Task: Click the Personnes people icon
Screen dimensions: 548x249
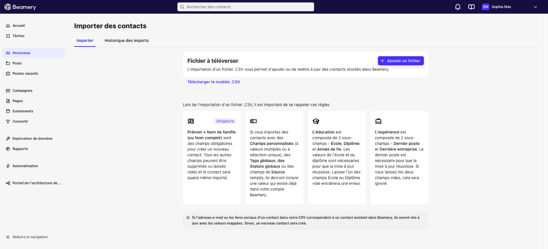Action: coord(8,53)
